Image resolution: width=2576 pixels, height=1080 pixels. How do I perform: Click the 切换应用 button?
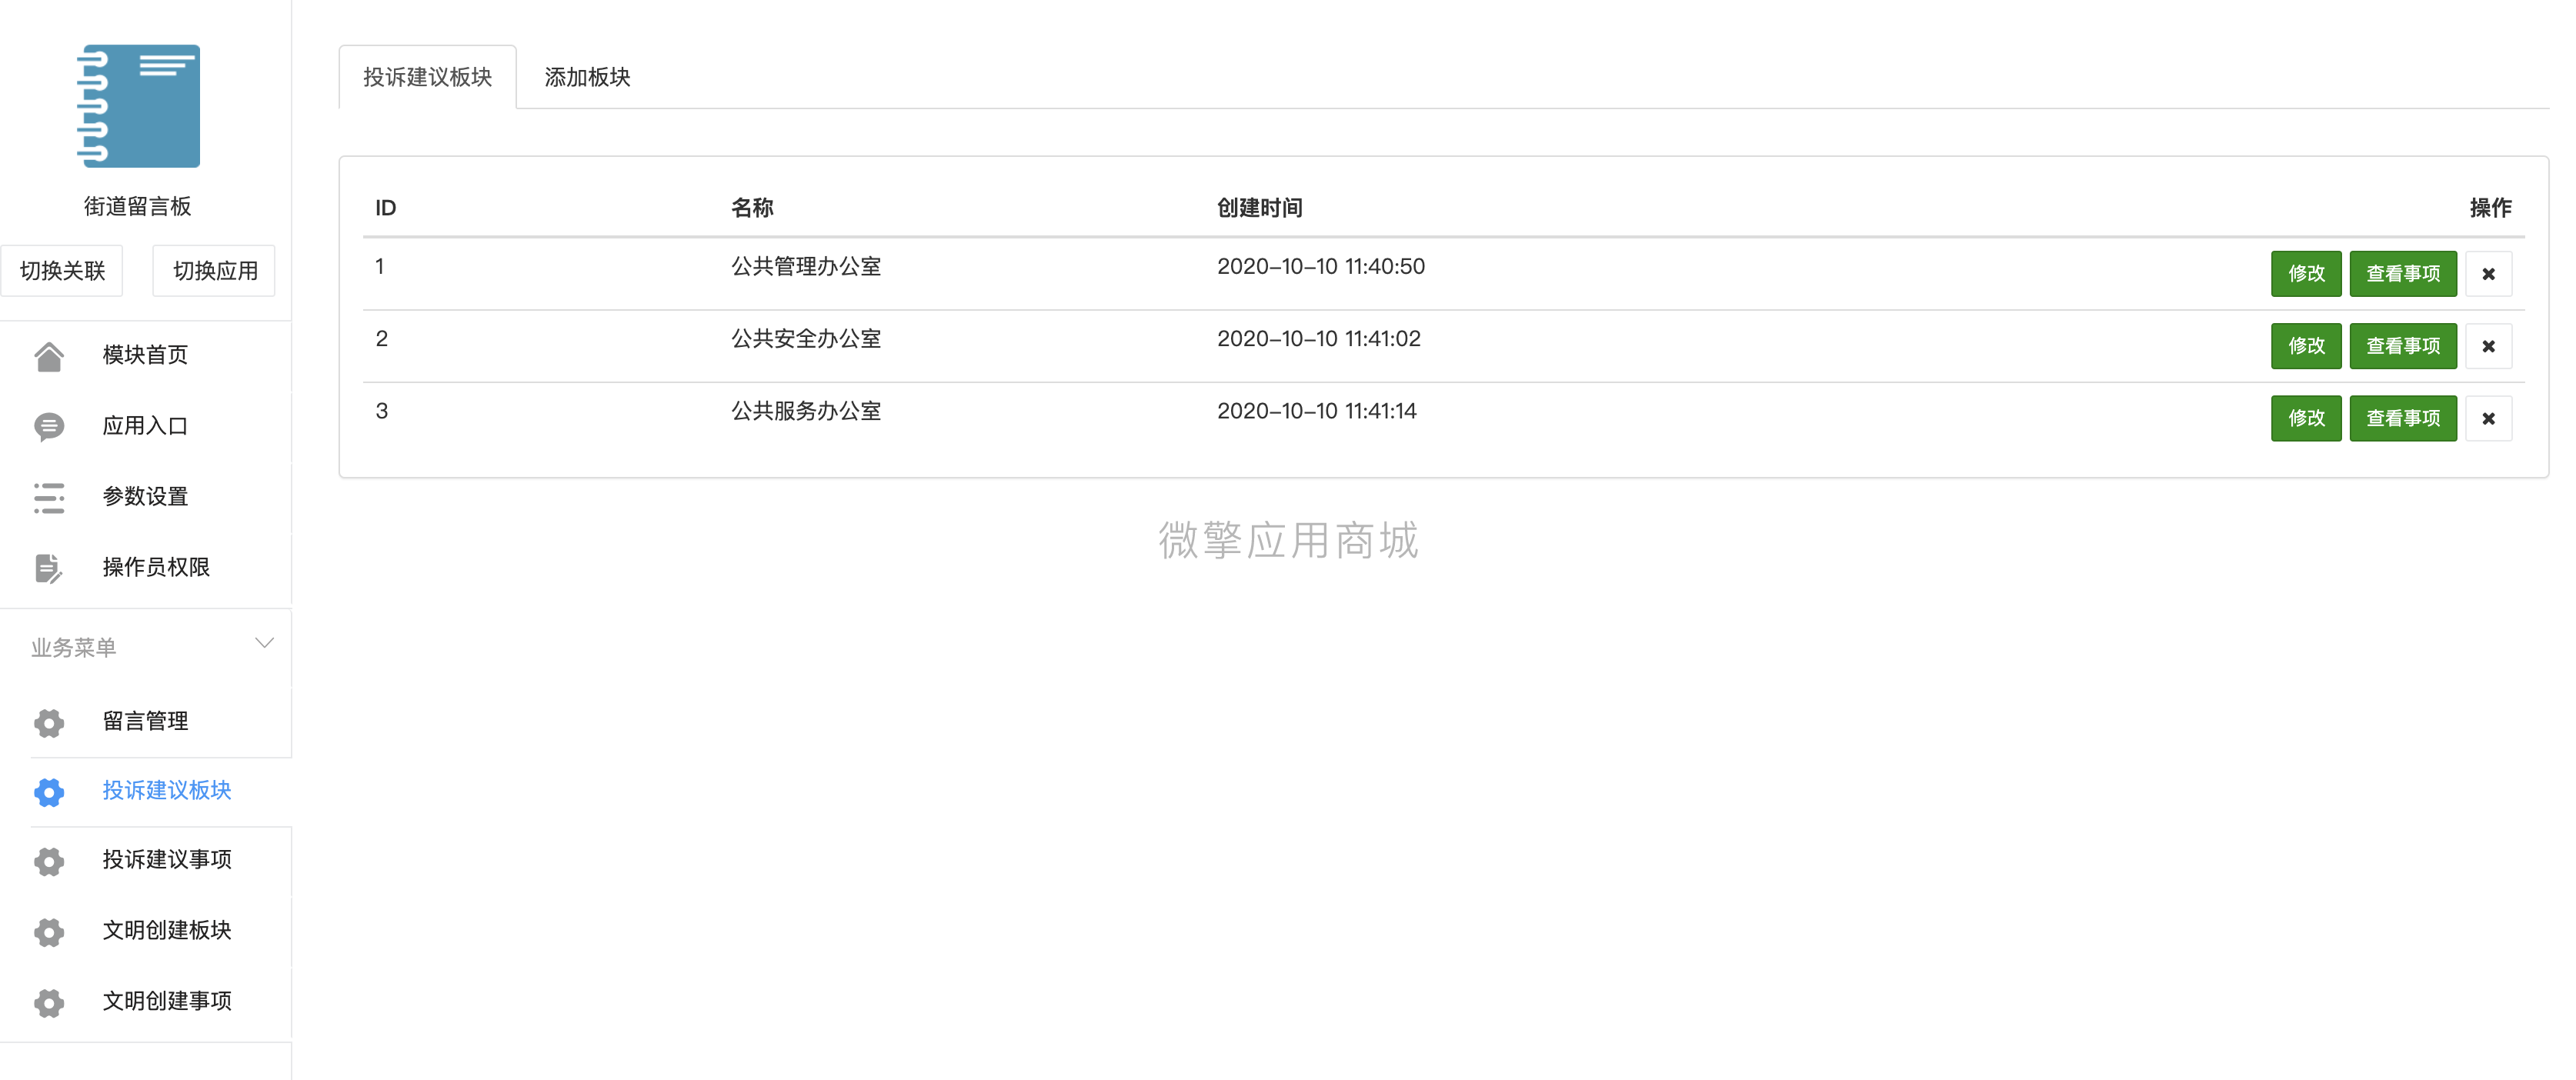pos(214,271)
